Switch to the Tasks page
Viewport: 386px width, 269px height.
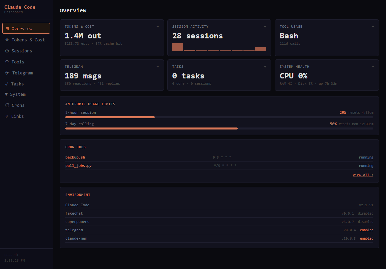pyautogui.click(x=26, y=84)
